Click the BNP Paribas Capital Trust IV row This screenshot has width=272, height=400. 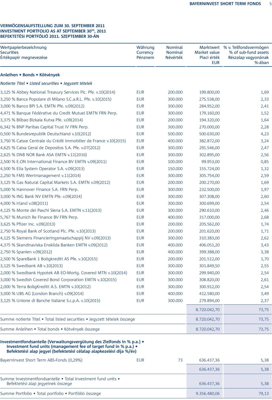(x=135, y=127)
